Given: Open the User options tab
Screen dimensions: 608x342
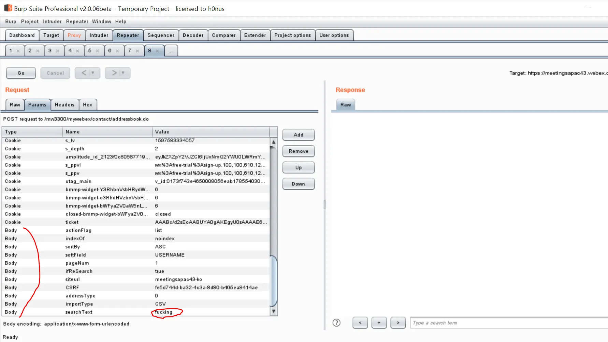Looking at the screenshot, I should (334, 35).
